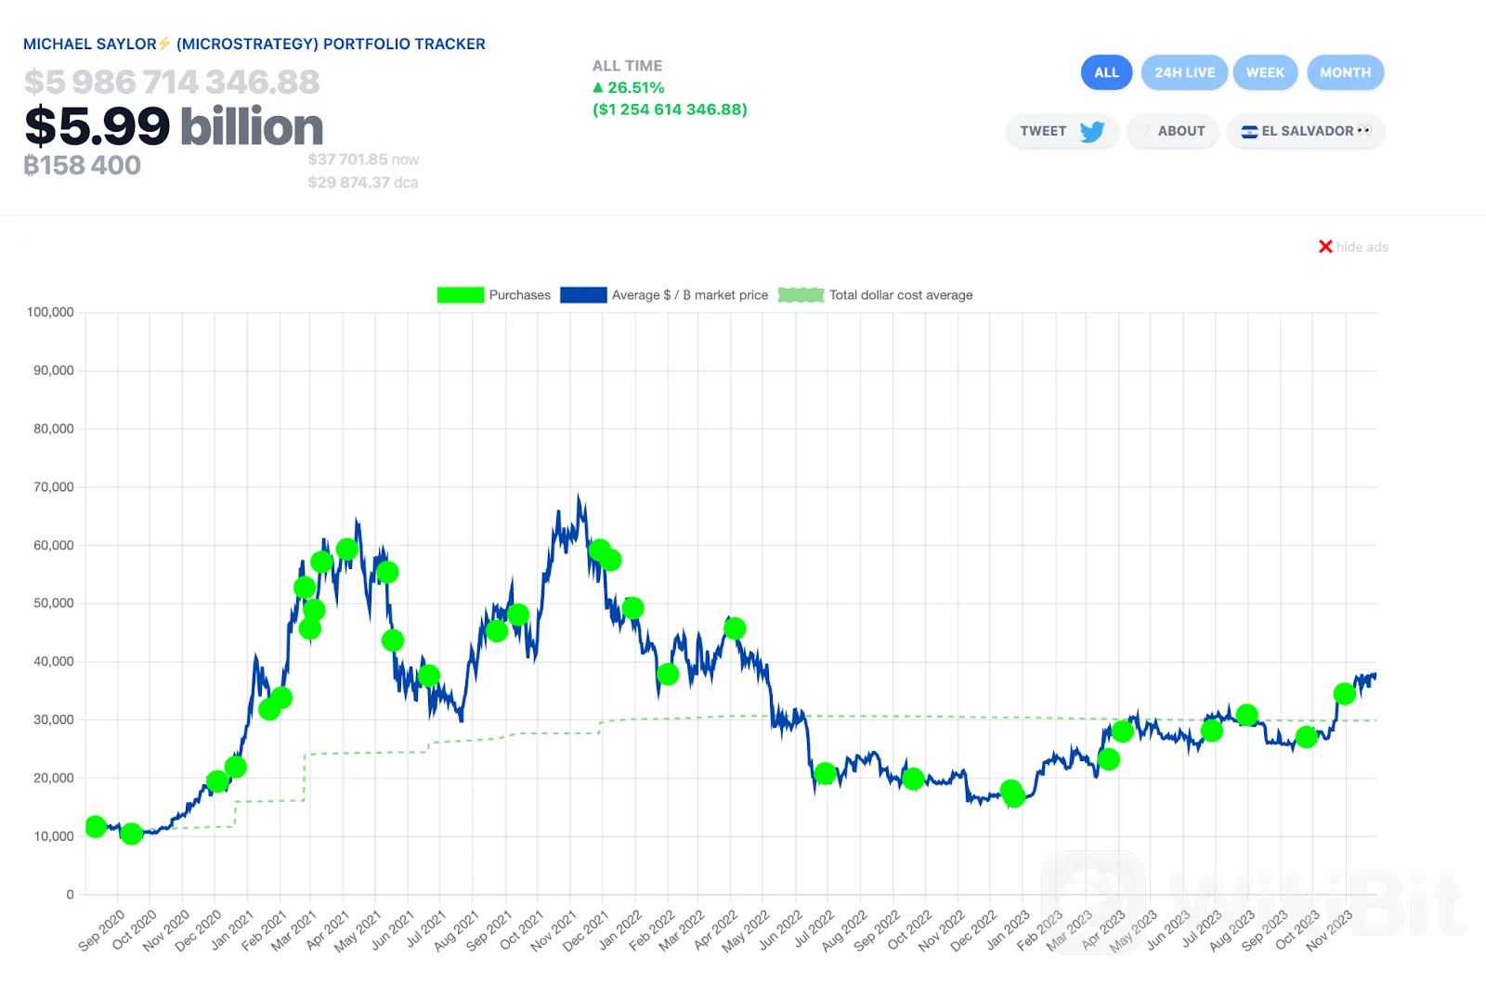Click the first purchase dot at Sep 2020
Viewport: 1486px width, 983px height.
coord(95,826)
